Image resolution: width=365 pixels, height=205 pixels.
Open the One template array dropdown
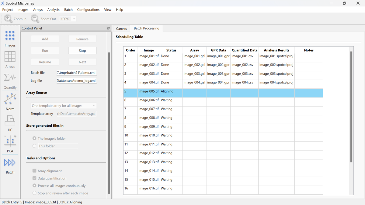click(64, 106)
